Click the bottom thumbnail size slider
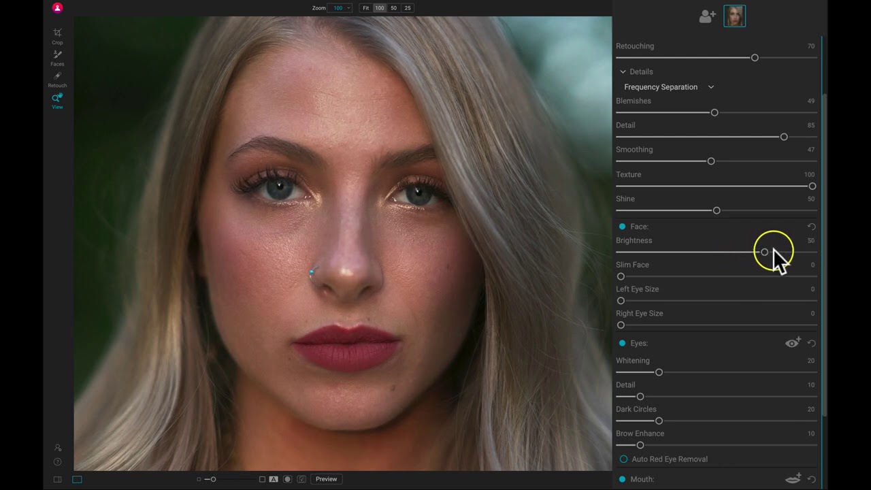This screenshot has width=871, height=490. pyautogui.click(x=213, y=479)
